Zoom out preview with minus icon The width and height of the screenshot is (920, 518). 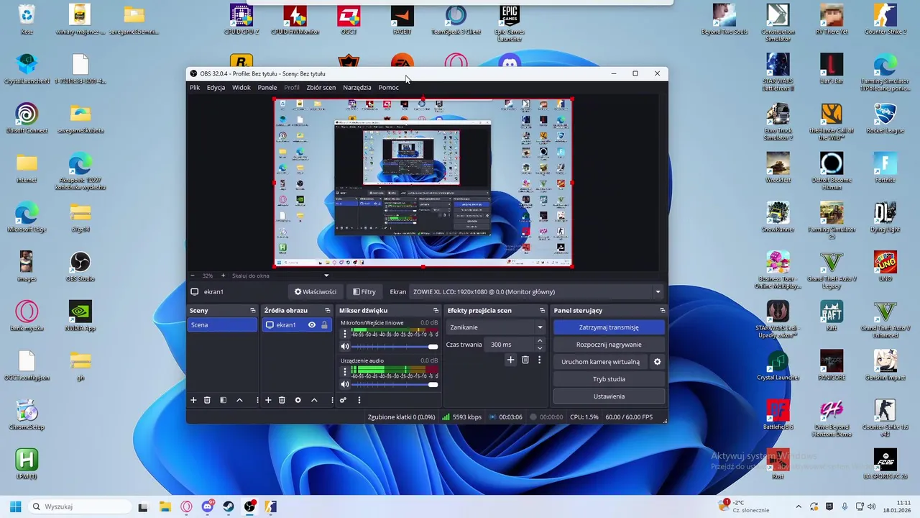click(193, 276)
